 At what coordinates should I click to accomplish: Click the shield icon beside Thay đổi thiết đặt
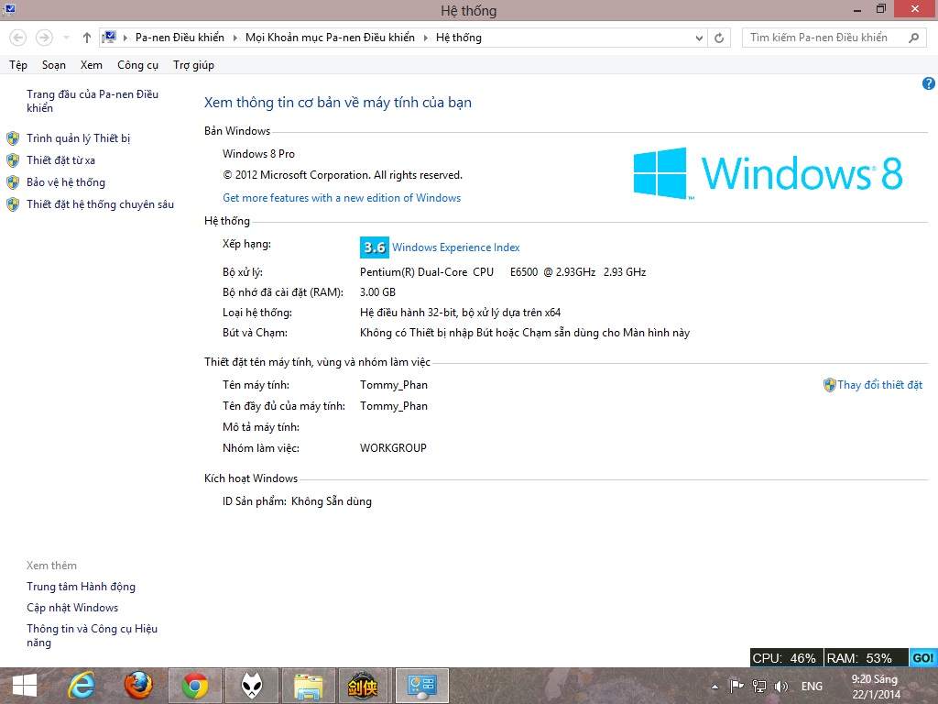coord(829,385)
